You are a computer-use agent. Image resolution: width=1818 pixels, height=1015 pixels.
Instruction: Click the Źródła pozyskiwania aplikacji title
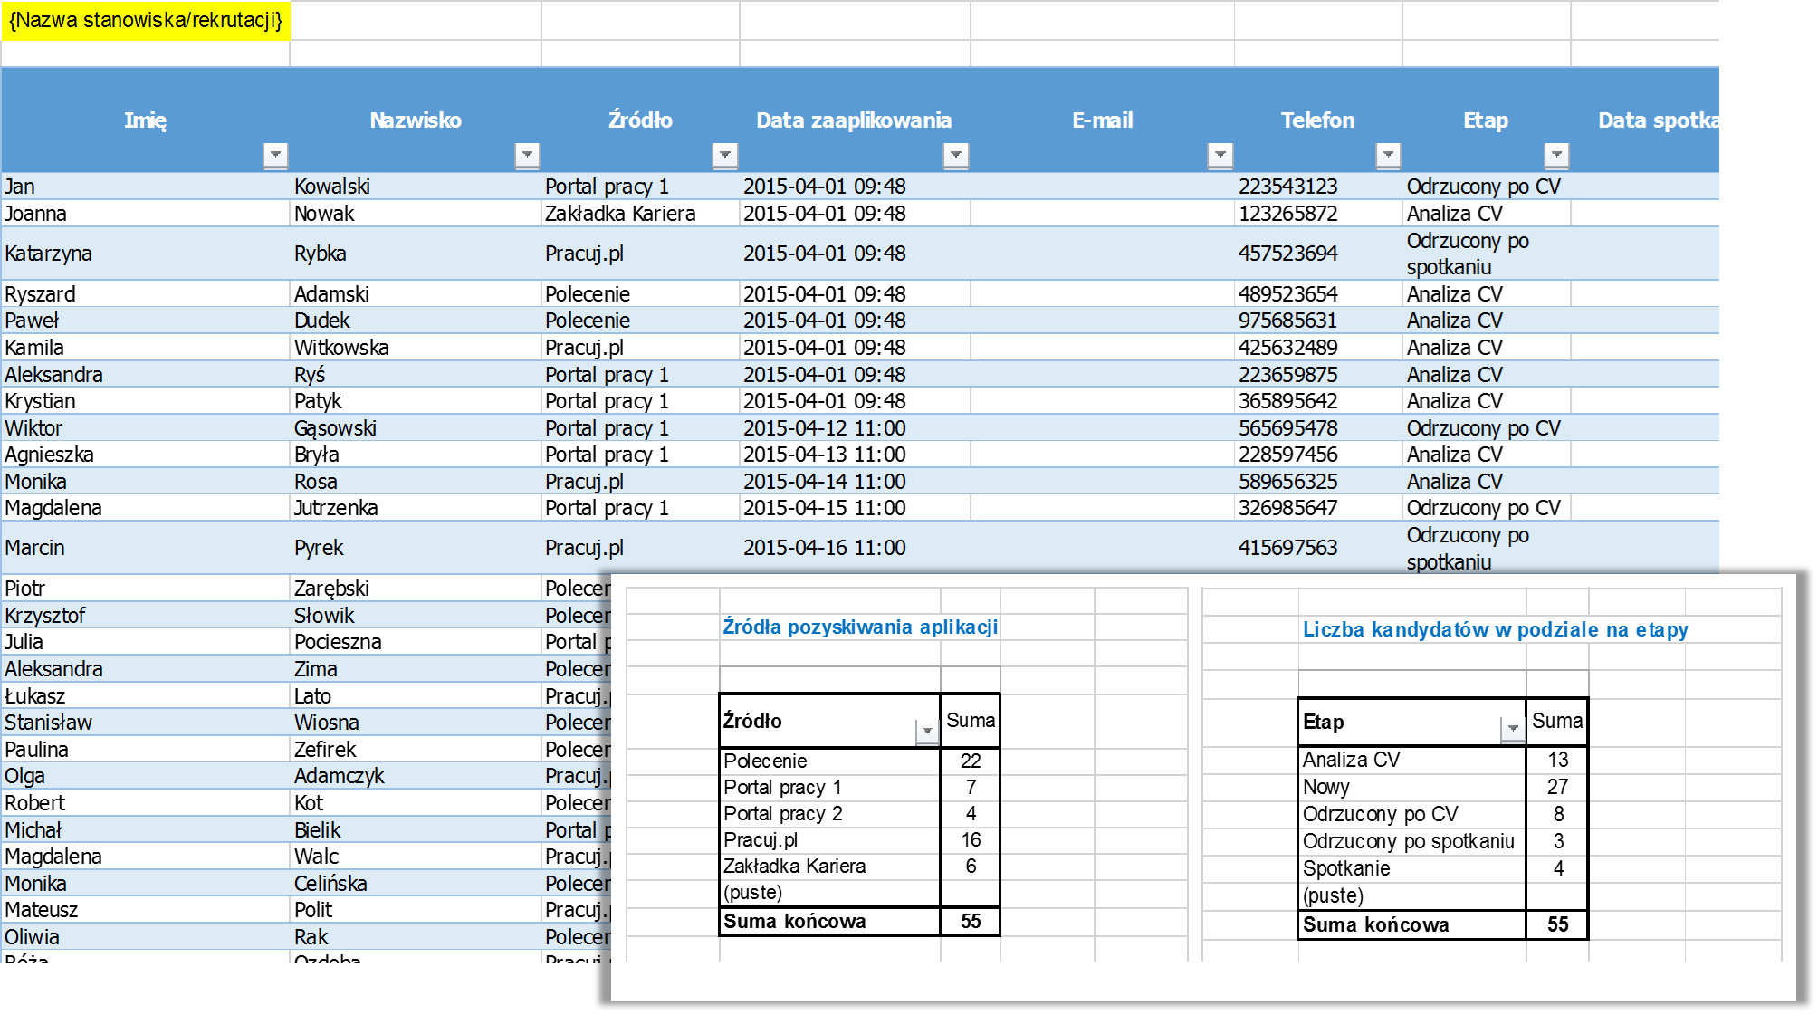[860, 627]
